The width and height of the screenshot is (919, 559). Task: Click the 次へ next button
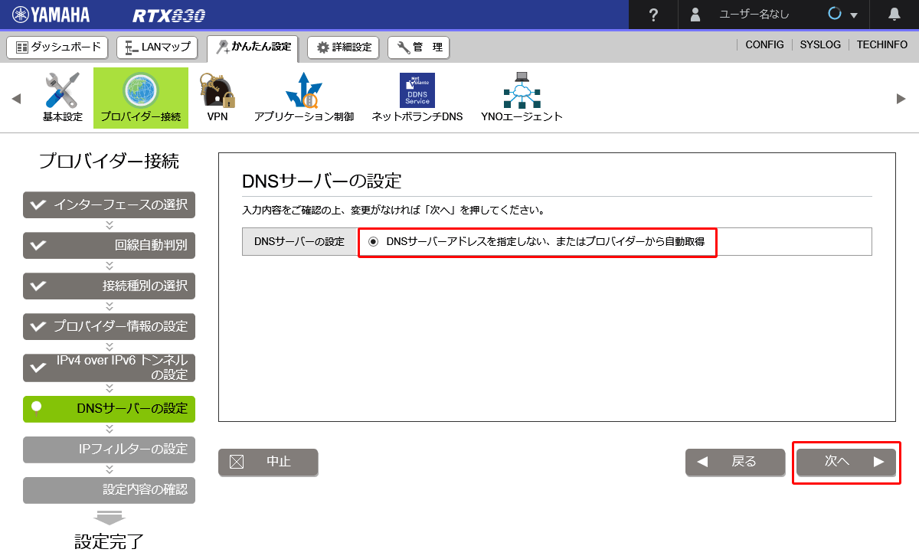point(846,462)
